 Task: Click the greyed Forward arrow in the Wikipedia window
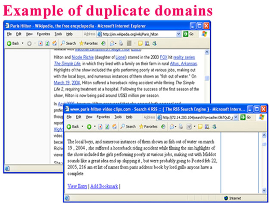tap(29, 43)
